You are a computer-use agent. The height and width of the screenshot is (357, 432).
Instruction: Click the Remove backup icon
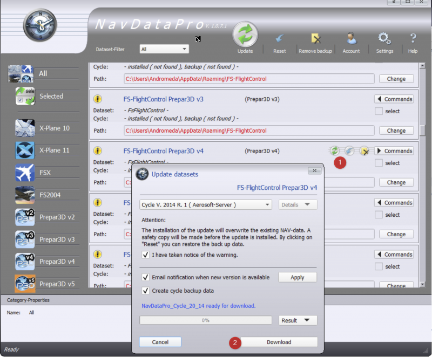pyautogui.click(x=315, y=39)
